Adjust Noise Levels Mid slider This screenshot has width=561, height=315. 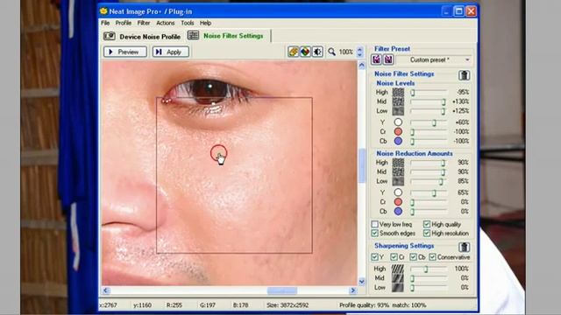429,102
